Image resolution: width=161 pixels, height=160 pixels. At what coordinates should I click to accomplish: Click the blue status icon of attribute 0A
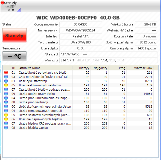point(6,98)
